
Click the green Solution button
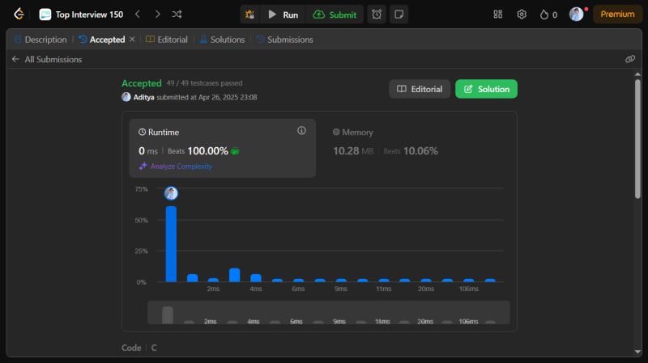[x=486, y=89]
